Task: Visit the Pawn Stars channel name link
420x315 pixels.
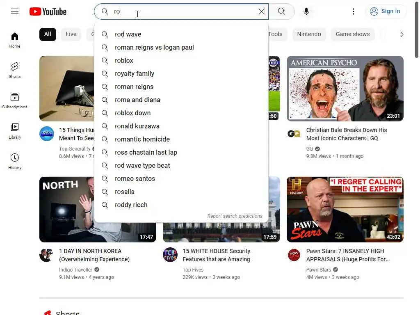Action: click(318, 270)
